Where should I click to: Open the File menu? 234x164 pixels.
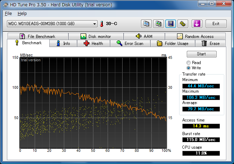click(8, 14)
